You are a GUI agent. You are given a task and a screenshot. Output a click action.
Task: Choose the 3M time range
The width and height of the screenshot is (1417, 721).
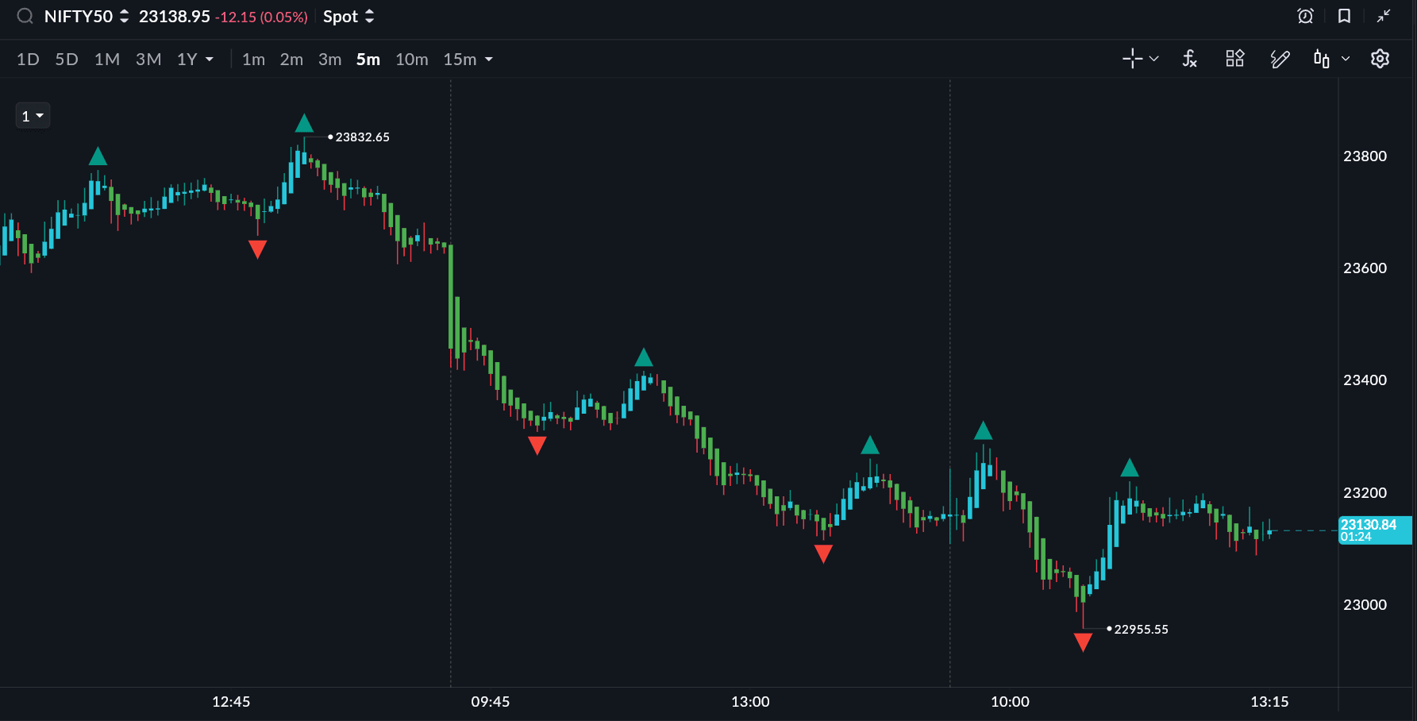click(x=148, y=60)
